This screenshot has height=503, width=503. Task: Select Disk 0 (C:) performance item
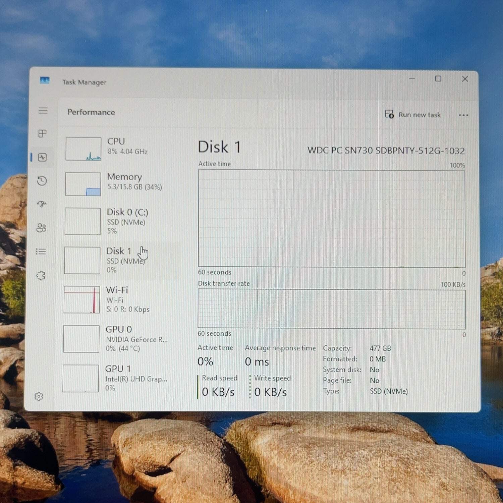tap(121, 221)
